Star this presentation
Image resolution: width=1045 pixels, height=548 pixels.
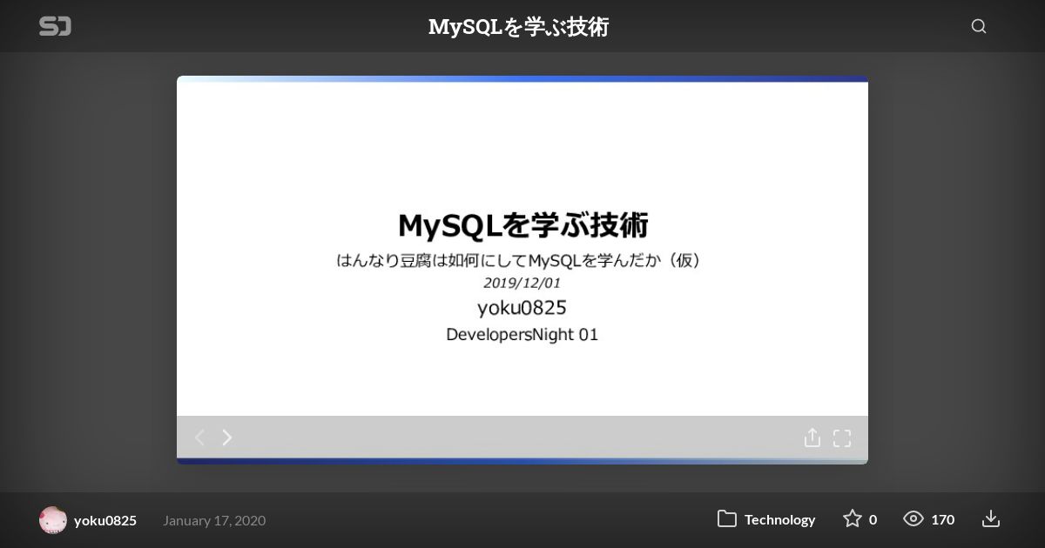tap(852, 519)
